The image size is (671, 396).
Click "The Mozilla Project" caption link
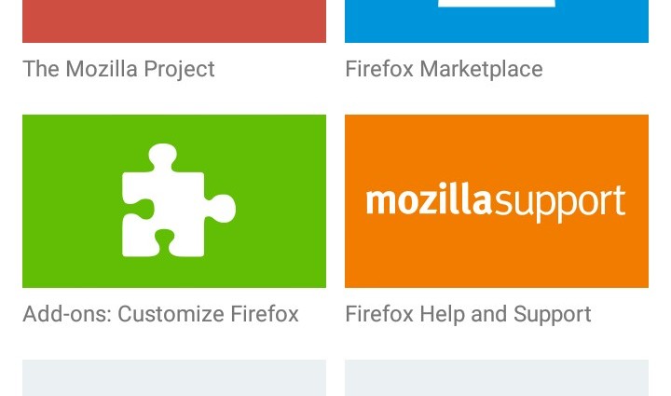(x=118, y=69)
